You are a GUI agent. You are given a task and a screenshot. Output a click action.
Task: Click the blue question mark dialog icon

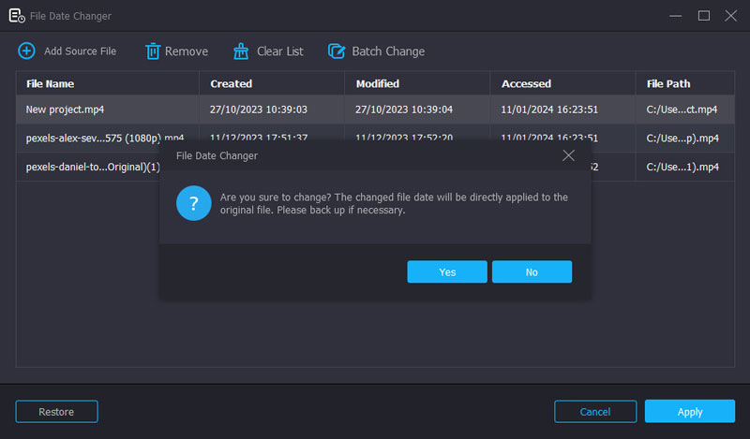coord(194,204)
